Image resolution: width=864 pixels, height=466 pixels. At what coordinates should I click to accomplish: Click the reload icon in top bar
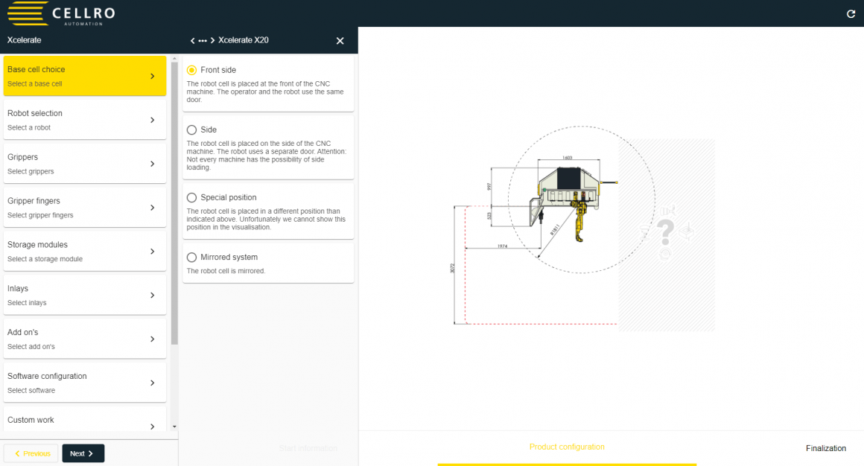[851, 13]
